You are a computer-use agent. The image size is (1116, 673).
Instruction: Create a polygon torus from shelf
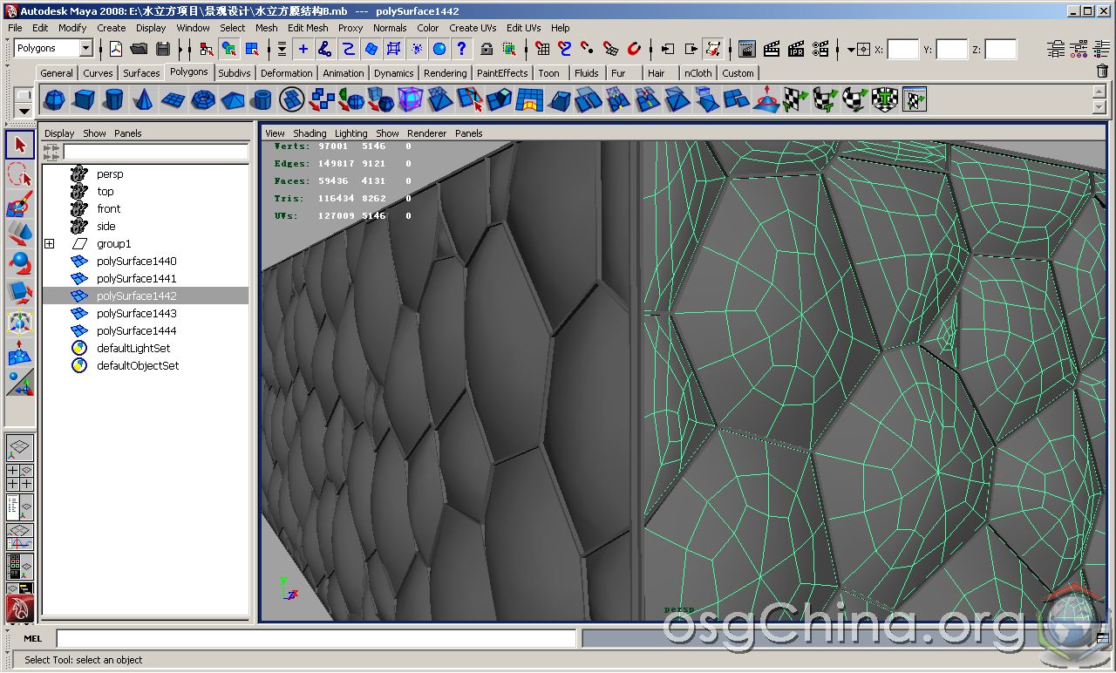(x=202, y=100)
